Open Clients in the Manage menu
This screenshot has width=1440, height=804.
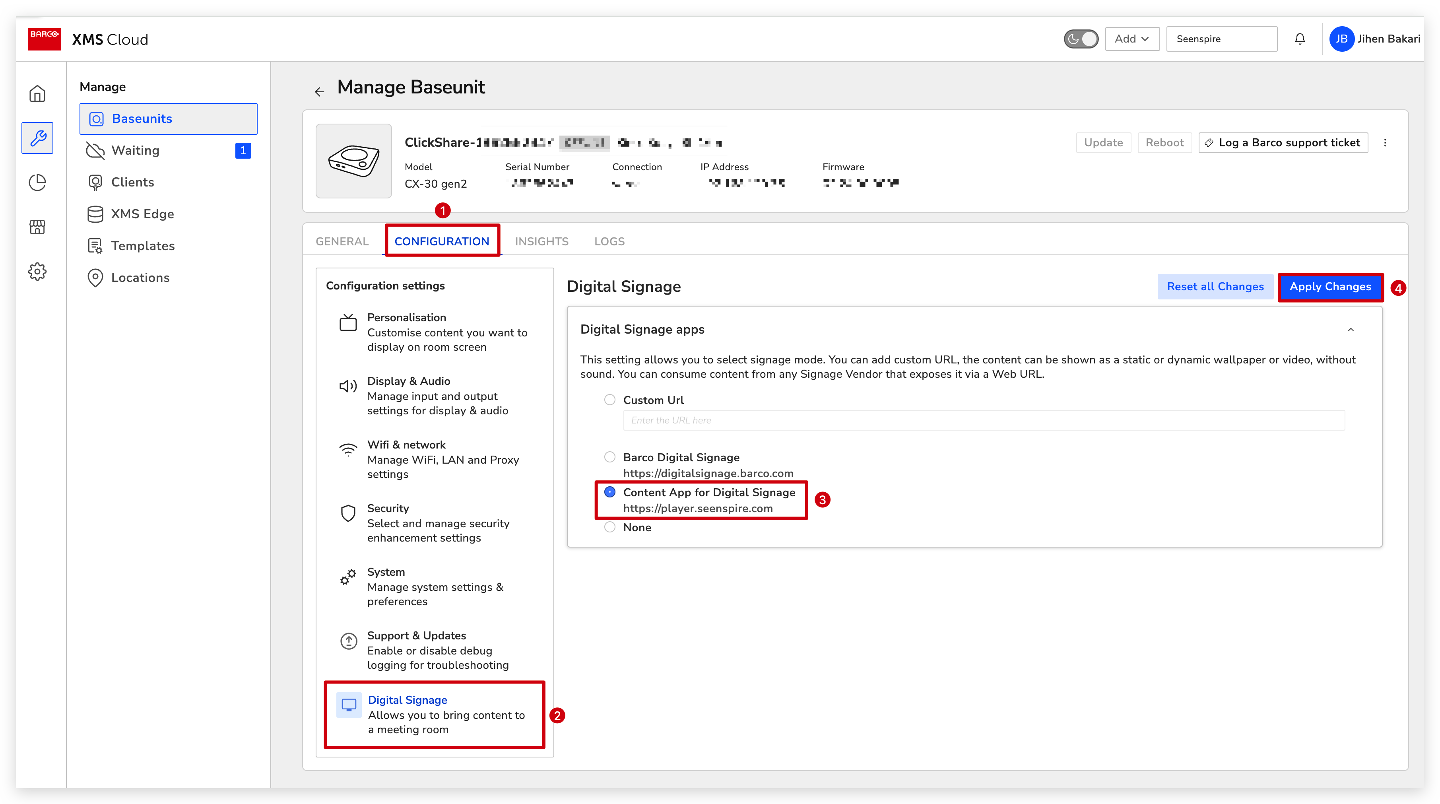168,182
